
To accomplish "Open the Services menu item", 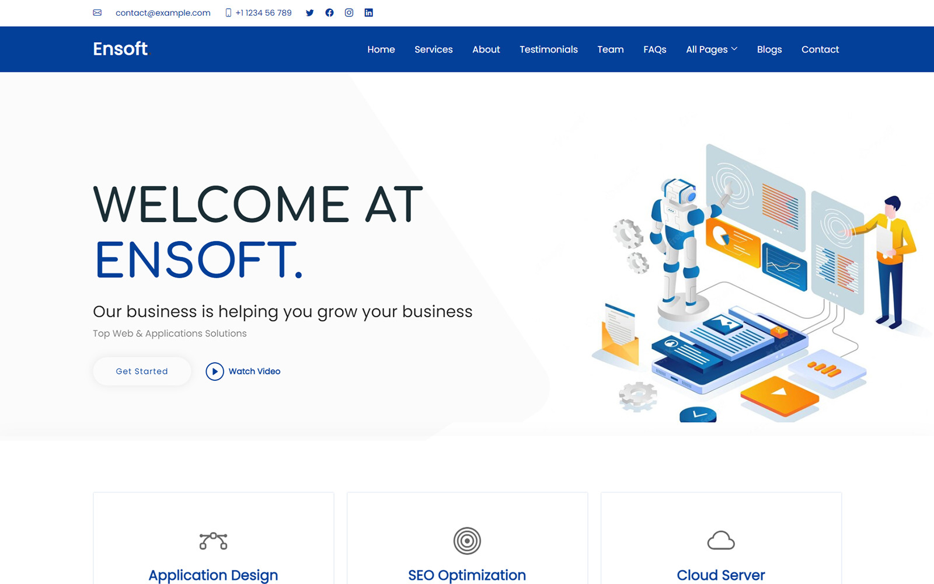I will pyautogui.click(x=433, y=49).
